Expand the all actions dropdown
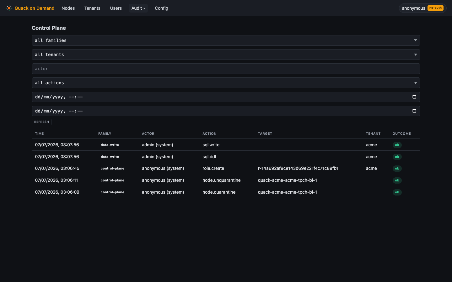Image resolution: width=452 pixels, height=282 pixels. pos(226,83)
